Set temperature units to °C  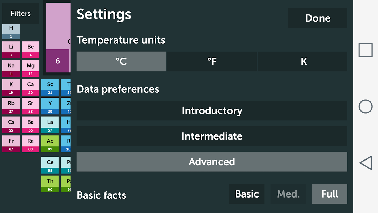(121, 62)
